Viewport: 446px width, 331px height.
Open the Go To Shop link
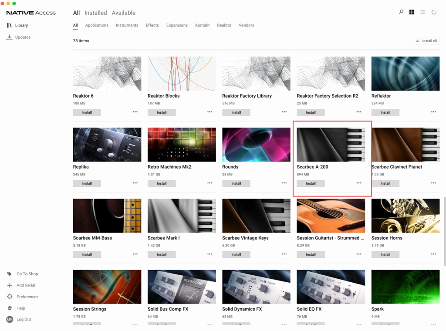[x=27, y=274]
